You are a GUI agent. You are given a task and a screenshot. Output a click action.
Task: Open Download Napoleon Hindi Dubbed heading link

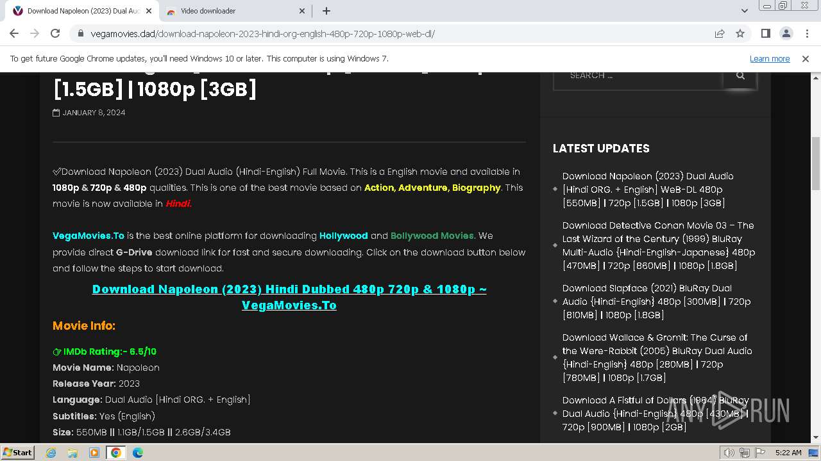point(289,297)
